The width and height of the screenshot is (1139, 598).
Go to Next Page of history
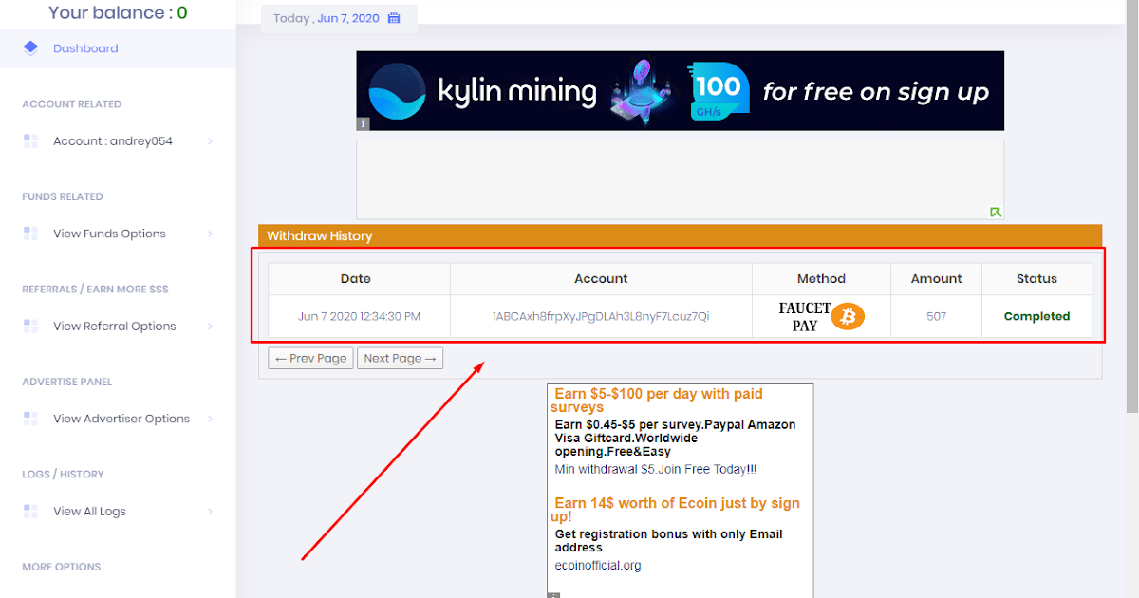click(x=400, y=358)
